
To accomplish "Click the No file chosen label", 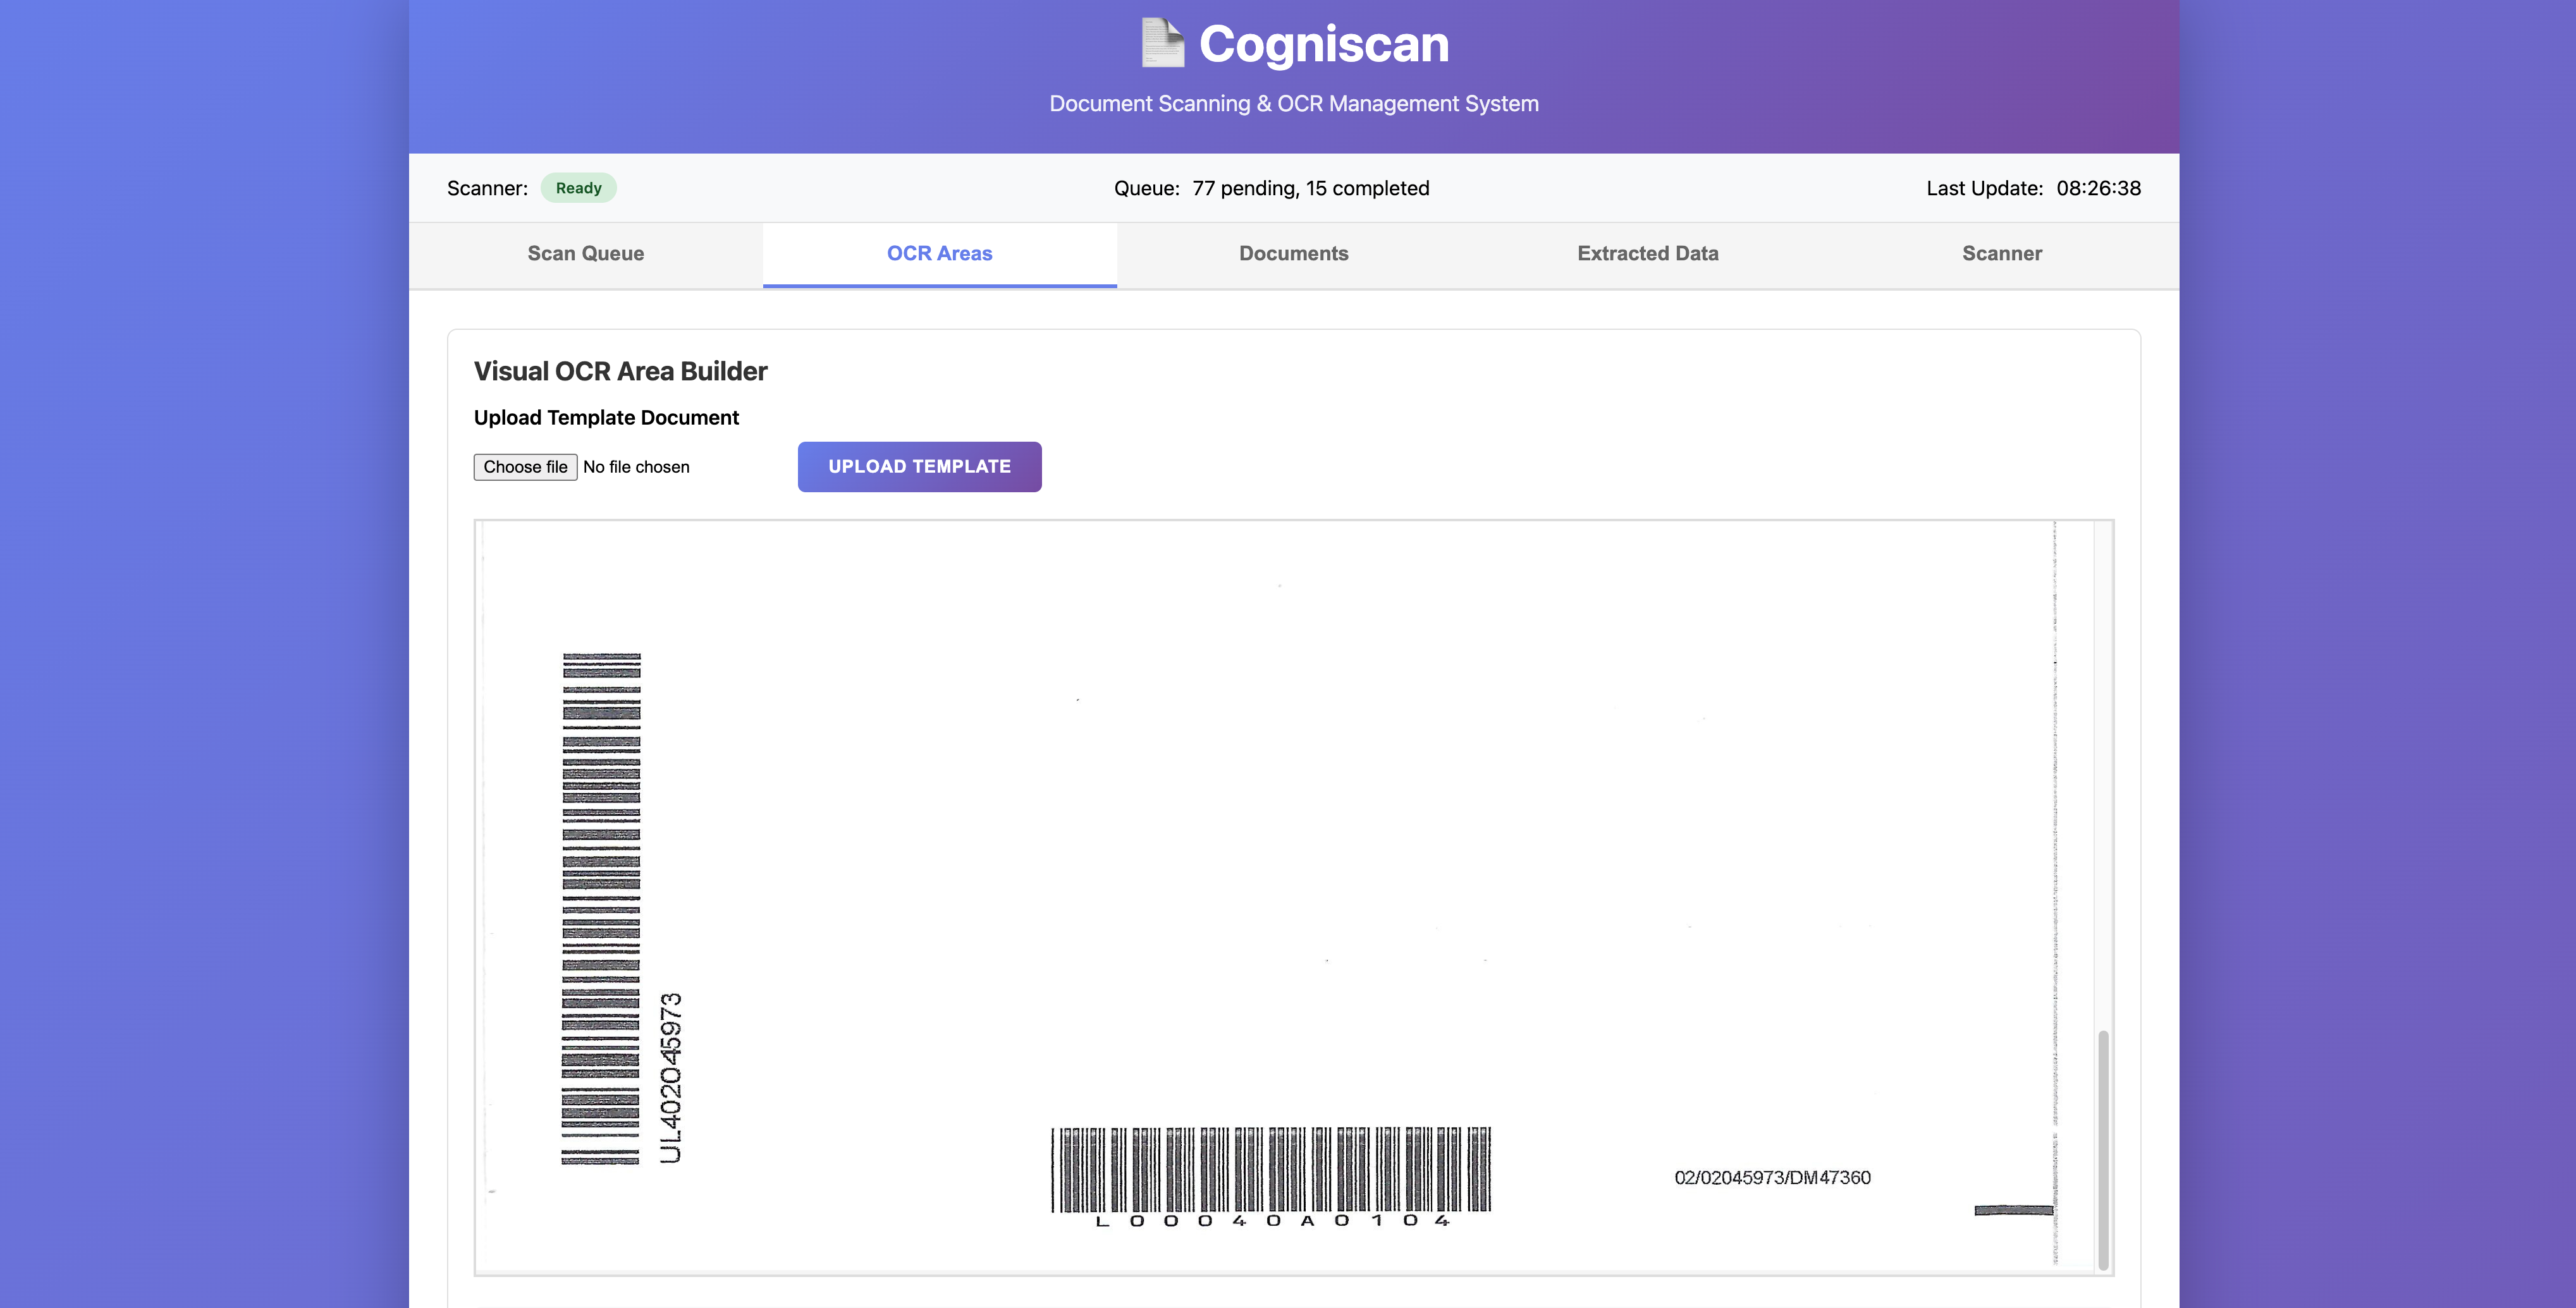I will click(636, 466).
